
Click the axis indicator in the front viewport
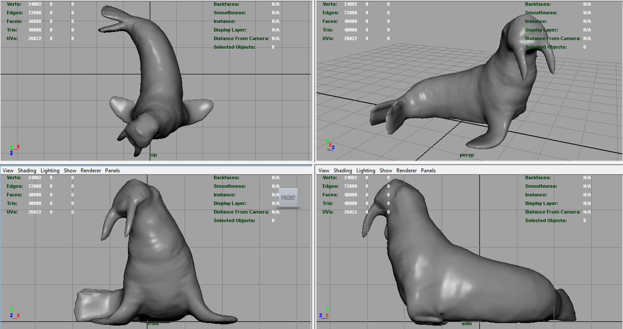[x=14, y=313]
